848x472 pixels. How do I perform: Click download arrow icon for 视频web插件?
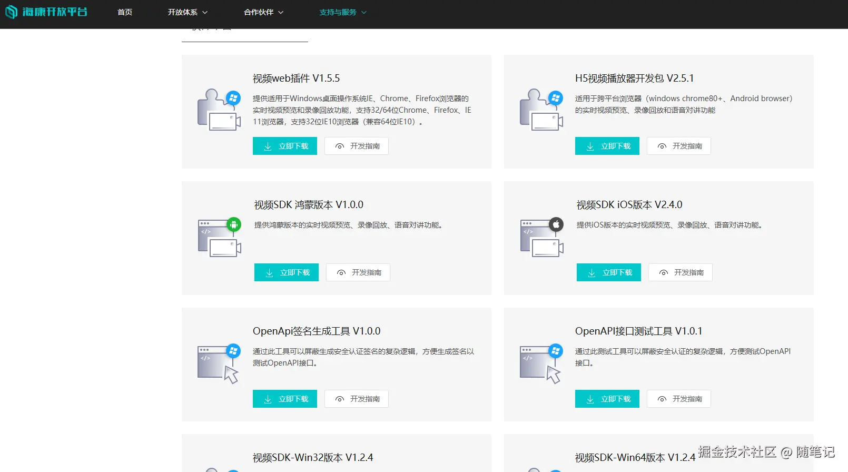268,146
